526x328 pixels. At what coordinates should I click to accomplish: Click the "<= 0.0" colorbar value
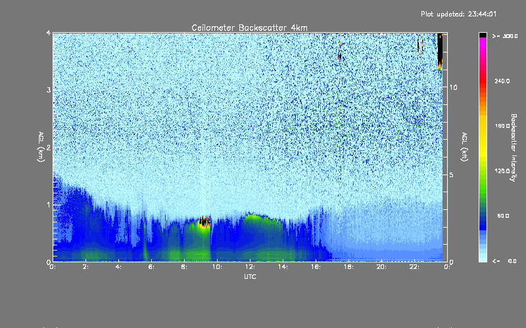pos(504,260)
